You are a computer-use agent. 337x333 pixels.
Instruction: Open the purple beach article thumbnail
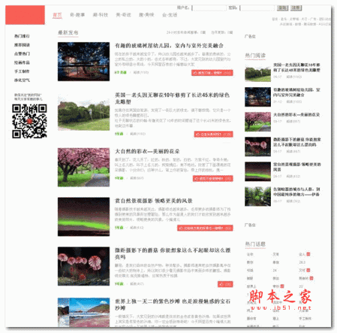coord(83,312)
